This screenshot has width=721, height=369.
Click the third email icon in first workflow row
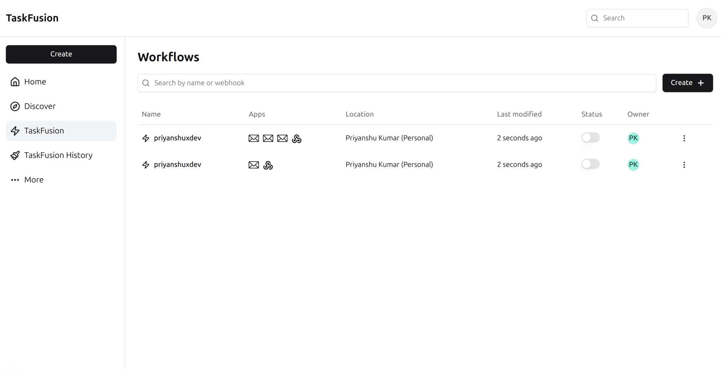click(x=282, y=138)
